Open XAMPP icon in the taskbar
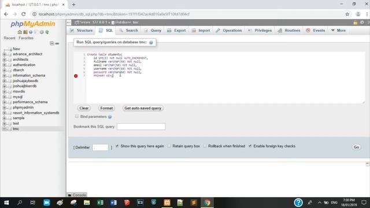The width and height of the screenshot is (370, 208). point(167,203)
